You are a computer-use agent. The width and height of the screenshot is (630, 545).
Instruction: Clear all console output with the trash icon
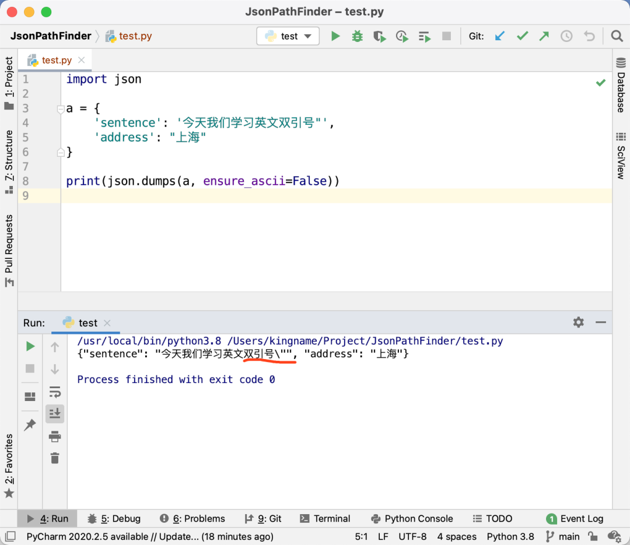(55, 458)
